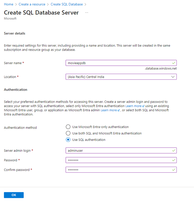The width and height of the screenshot is (194, 201).
Task: Go to Create a resource breadcrumb
Action: (32, 4)
